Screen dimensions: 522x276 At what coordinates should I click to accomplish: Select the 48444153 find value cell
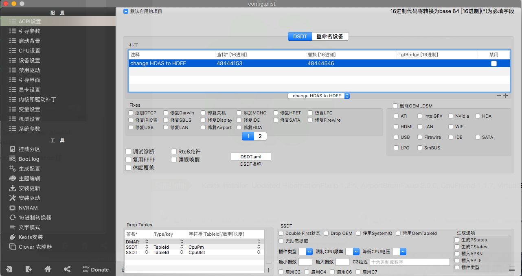click(261, 64)
